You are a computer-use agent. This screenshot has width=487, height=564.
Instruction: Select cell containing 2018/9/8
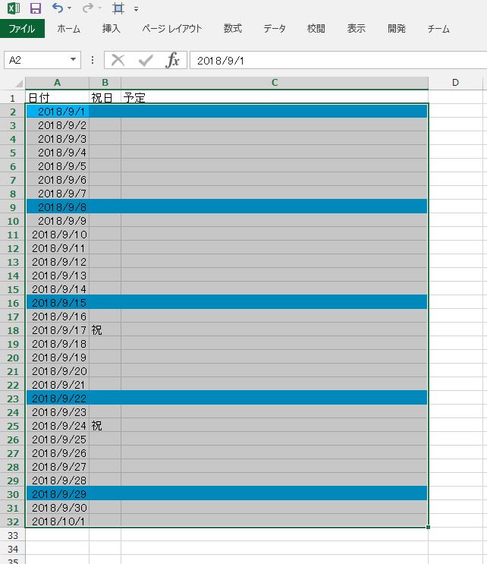pos(58,207)
